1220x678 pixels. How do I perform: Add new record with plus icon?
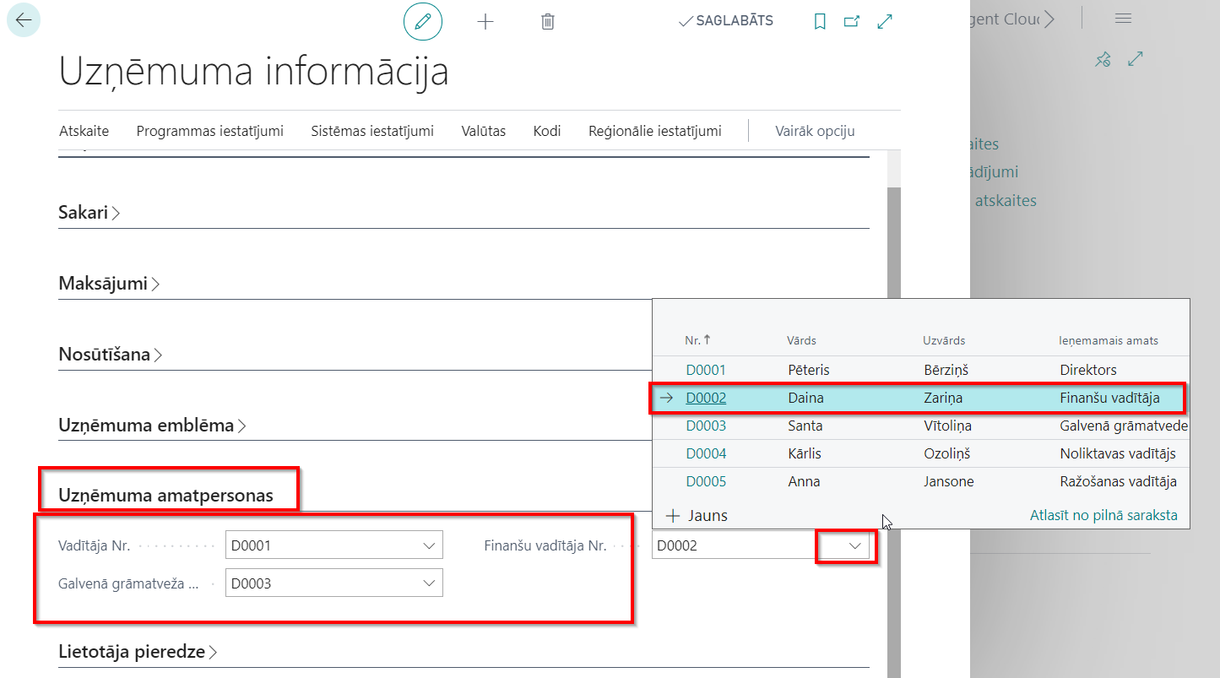click(x=485, y=22)
